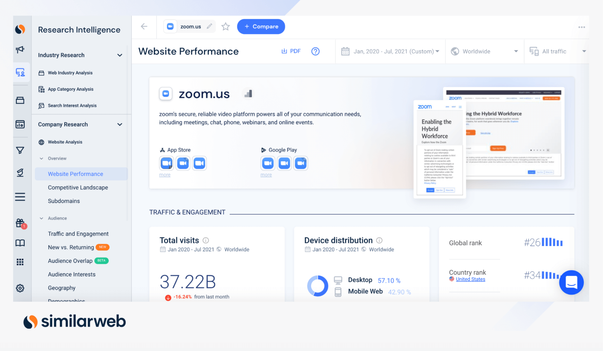Image resolution: width=603 pixels, height=351 pixels.
Task: Click the Global rank bar sparkline
Action: 552,242
